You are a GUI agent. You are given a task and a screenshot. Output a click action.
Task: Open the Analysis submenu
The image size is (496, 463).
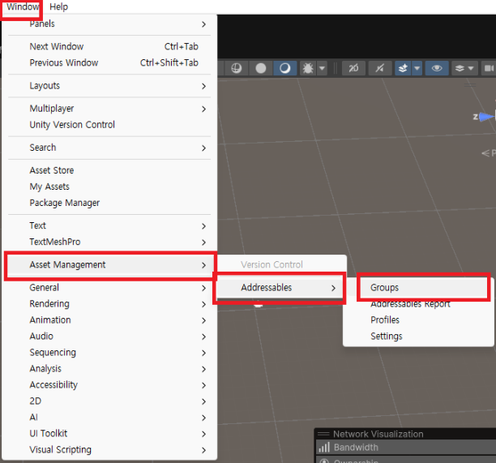[x=109, y=369]
